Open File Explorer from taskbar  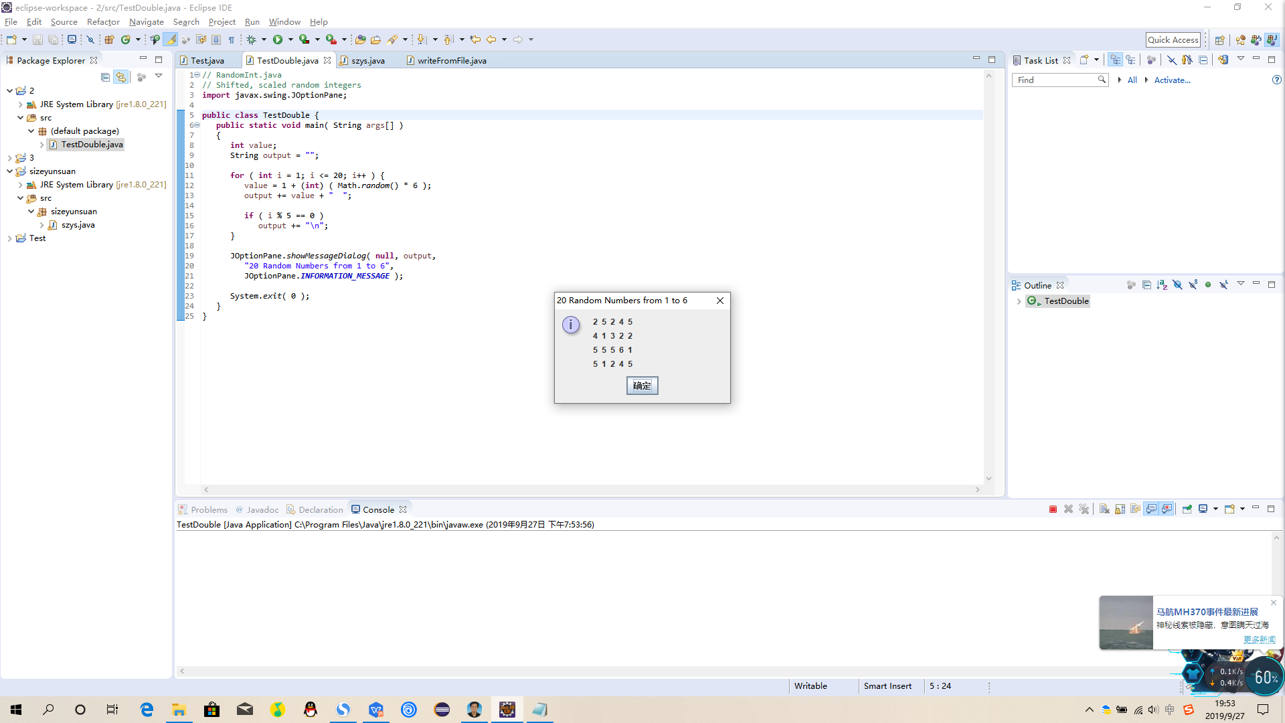click(x=179, y=709)
